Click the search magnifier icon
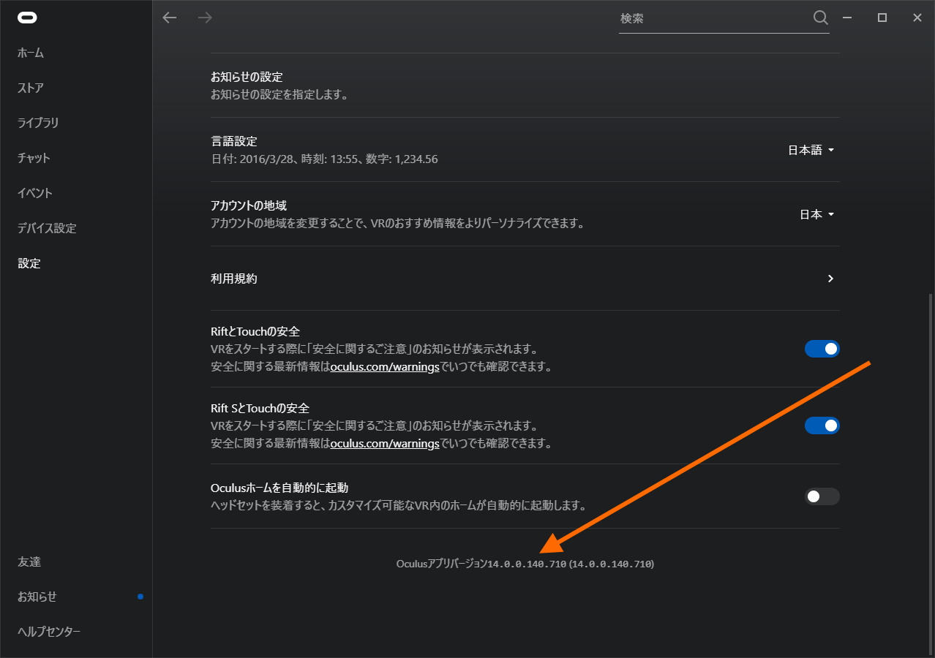The width and height of the screenshot is (935, 658). [x=820, y=18]
